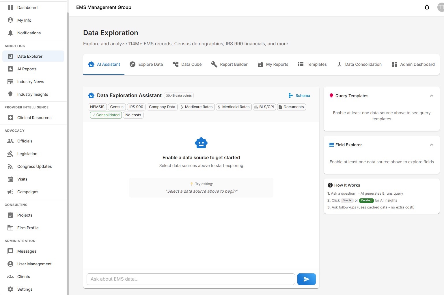444x295 pixels.
Task: Click User Management account icon
Action: coord(10,264)
